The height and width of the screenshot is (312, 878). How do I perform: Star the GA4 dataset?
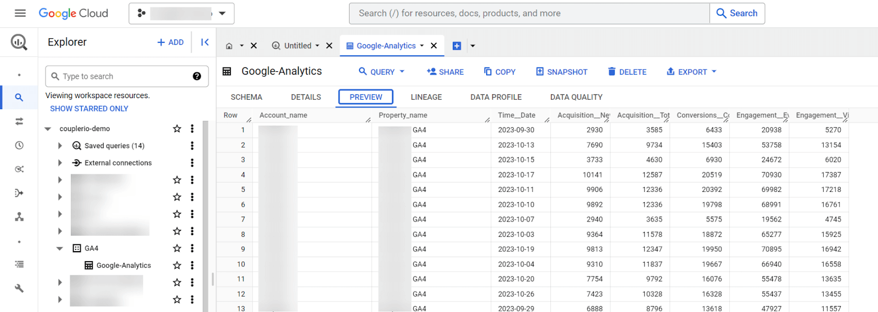click(x=177, y=248)
